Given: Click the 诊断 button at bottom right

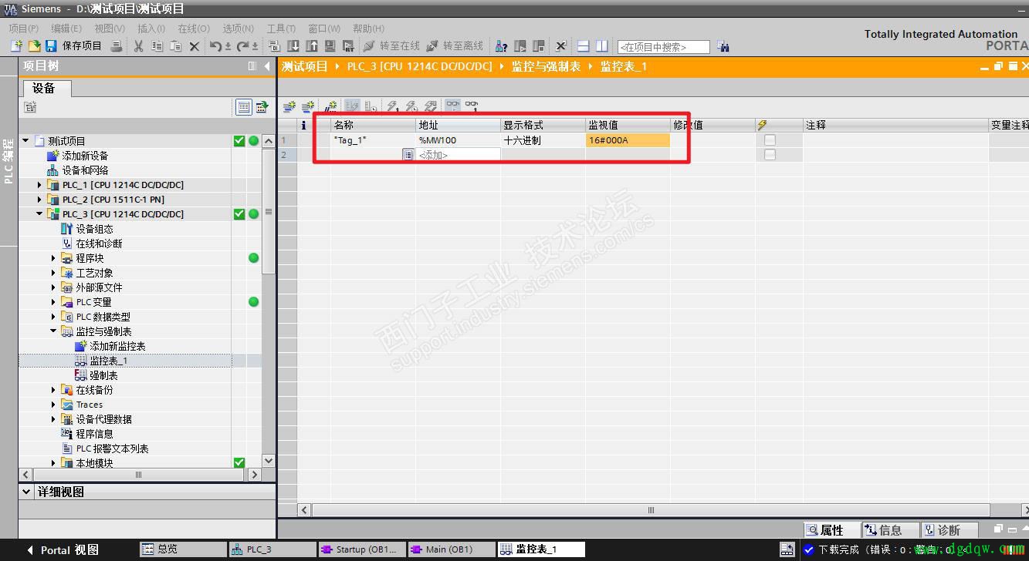Looking at the screenshot, I should 950,530.
